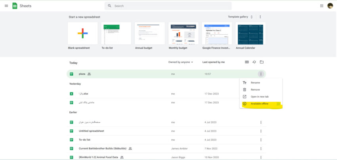Pick the Annual Calendar template
Viewport: 337px width, 160px height.
(x=251, y=33)
